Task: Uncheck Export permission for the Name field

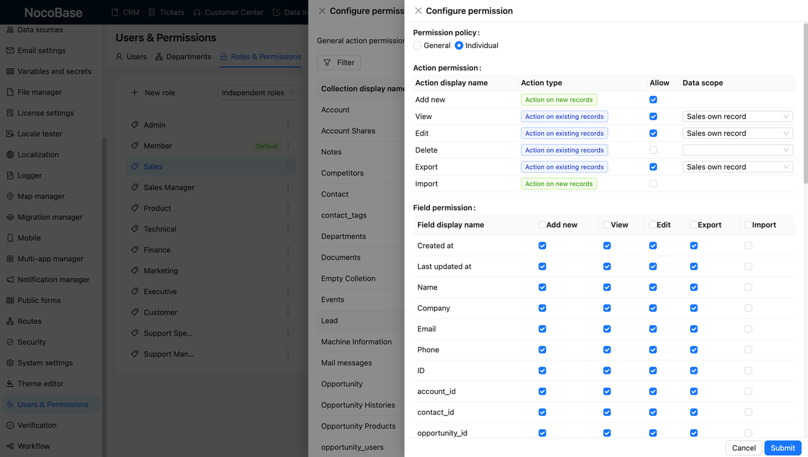Action: pyautogui.click(x=694, y=287)
